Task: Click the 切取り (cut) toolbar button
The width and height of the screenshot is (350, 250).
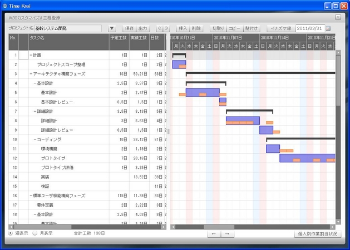Action: tap(218, 28)
